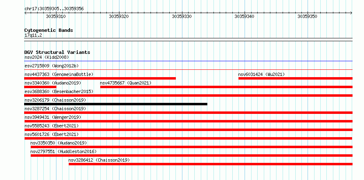Click the red bar under nsv4735667
Image resolution: width=364 pixels, height=180 pixels.
[226, 87]
